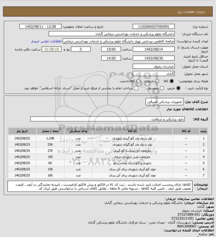216x237 pixels.
Task: Select the کالا/خدمت radio button
Action: click(x=138, y=81)
